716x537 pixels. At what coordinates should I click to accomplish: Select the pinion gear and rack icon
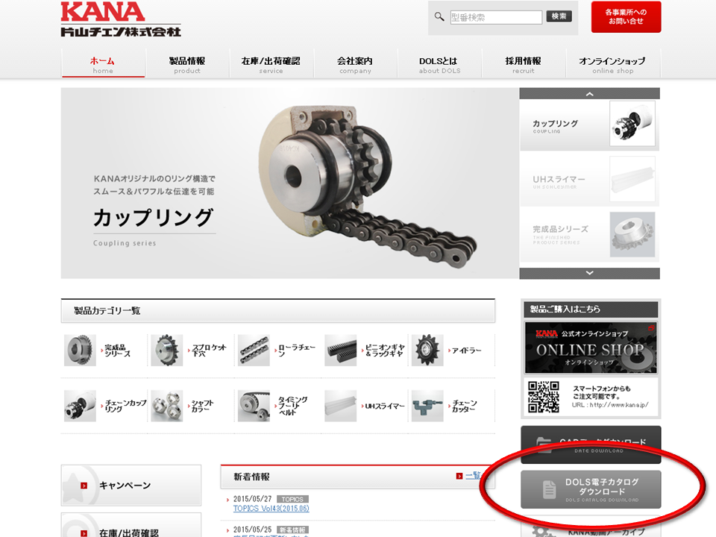[x=341, y=351]
